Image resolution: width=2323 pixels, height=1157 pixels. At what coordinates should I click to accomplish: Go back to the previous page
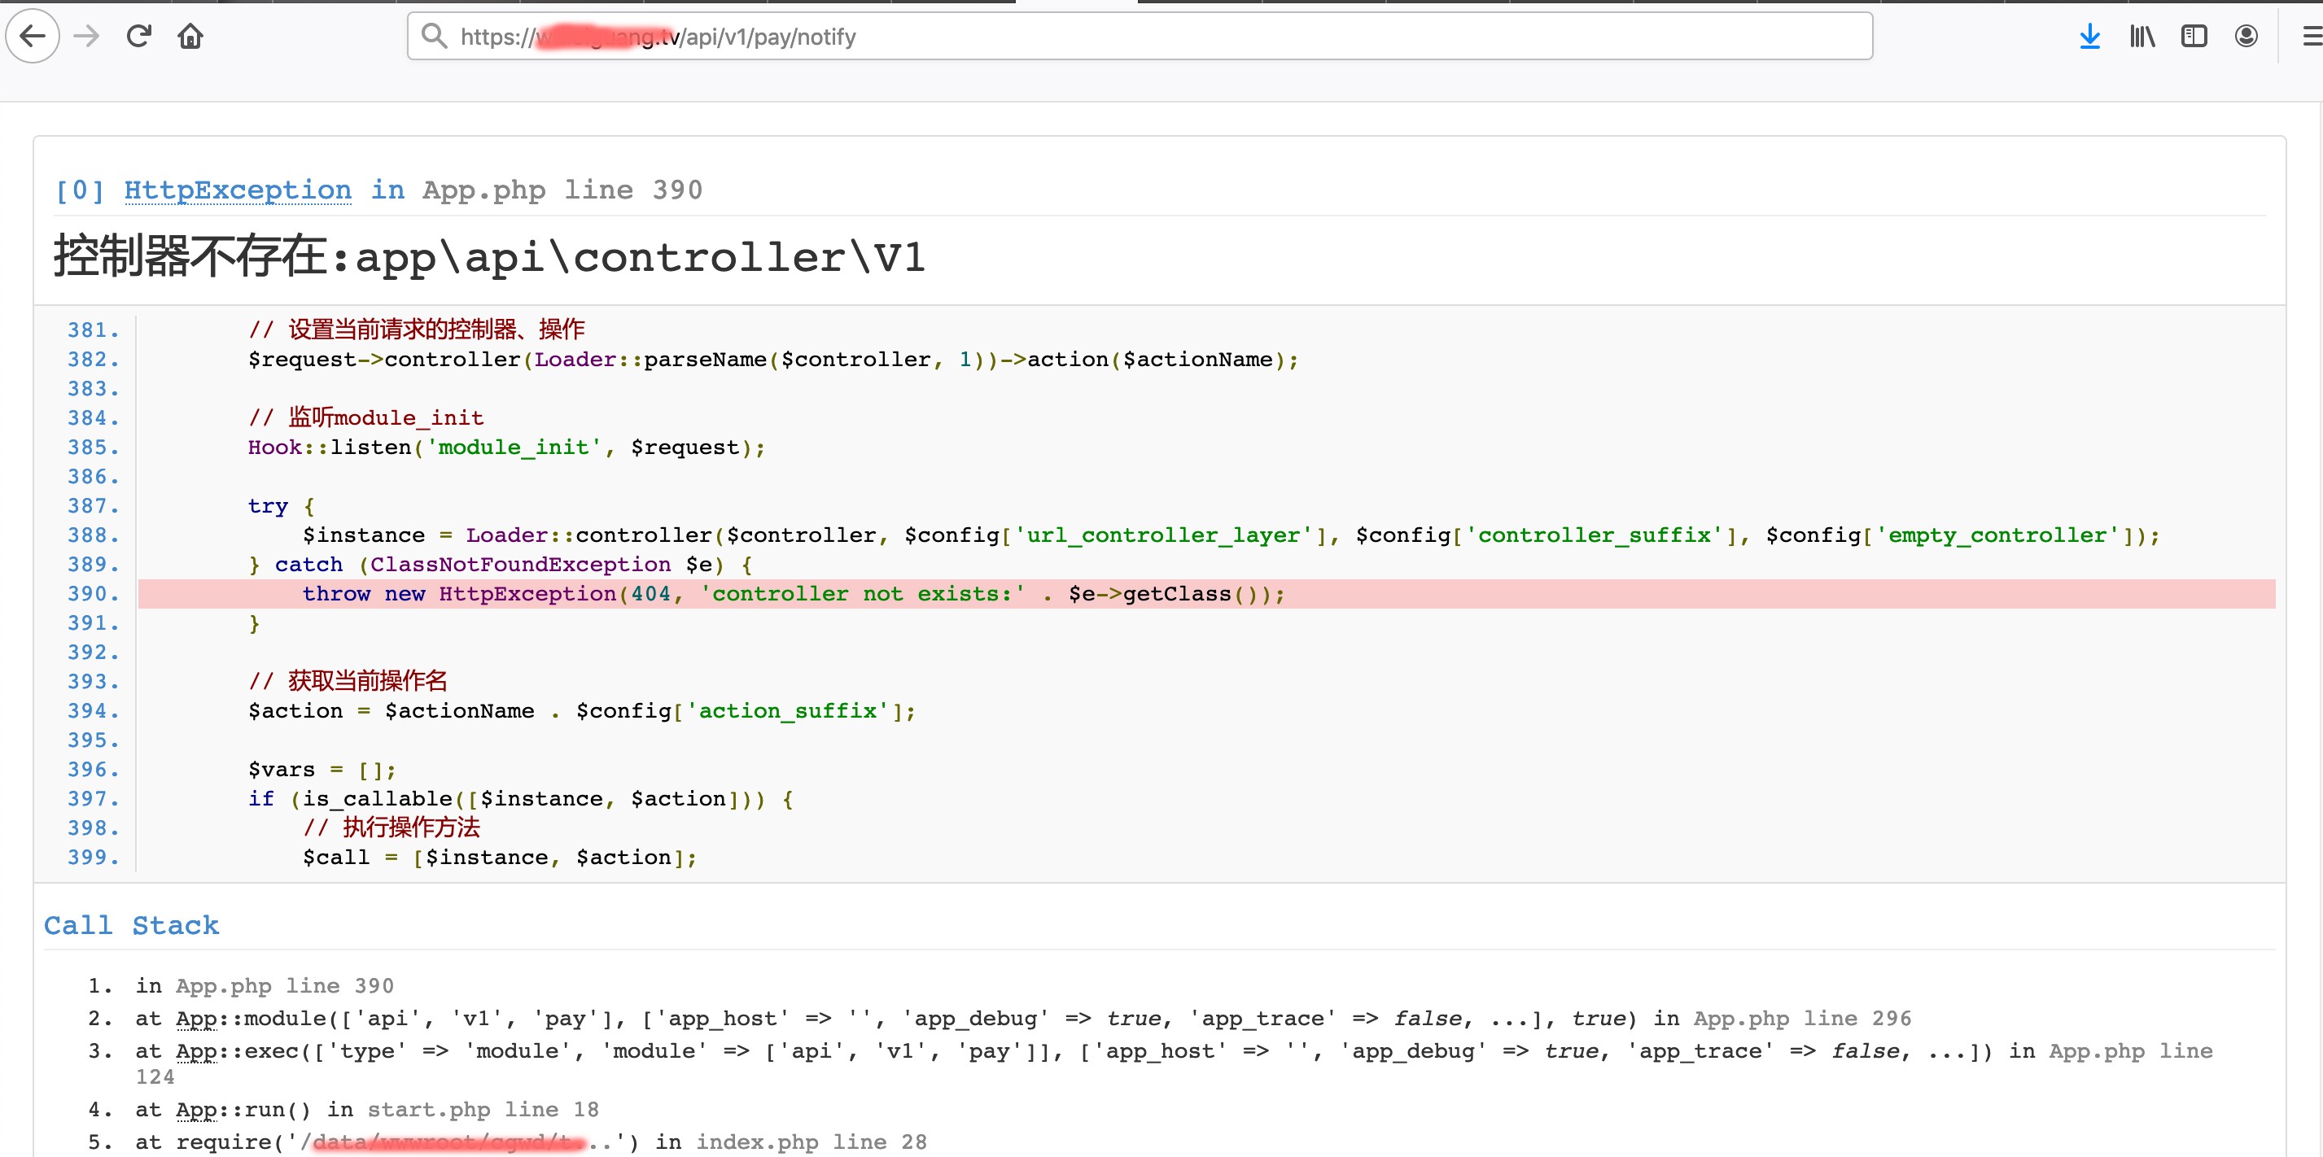click(33, 36)
